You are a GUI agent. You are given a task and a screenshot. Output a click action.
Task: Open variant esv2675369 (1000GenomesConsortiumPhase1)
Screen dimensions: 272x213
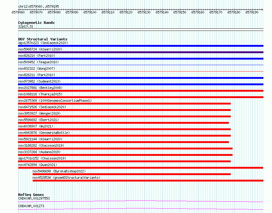click(x=55, y=101)
